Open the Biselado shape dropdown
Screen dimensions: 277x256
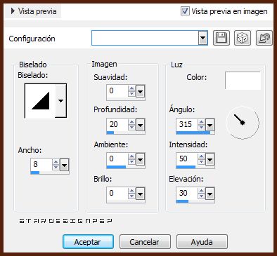(61, 101)
